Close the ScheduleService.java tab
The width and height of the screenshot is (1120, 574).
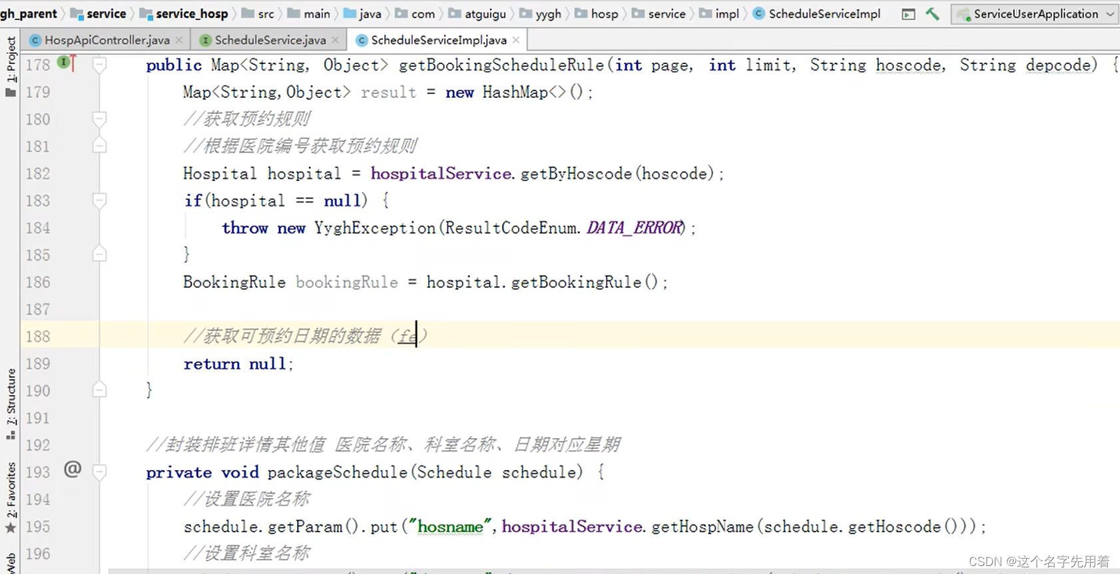coord(335,41)
